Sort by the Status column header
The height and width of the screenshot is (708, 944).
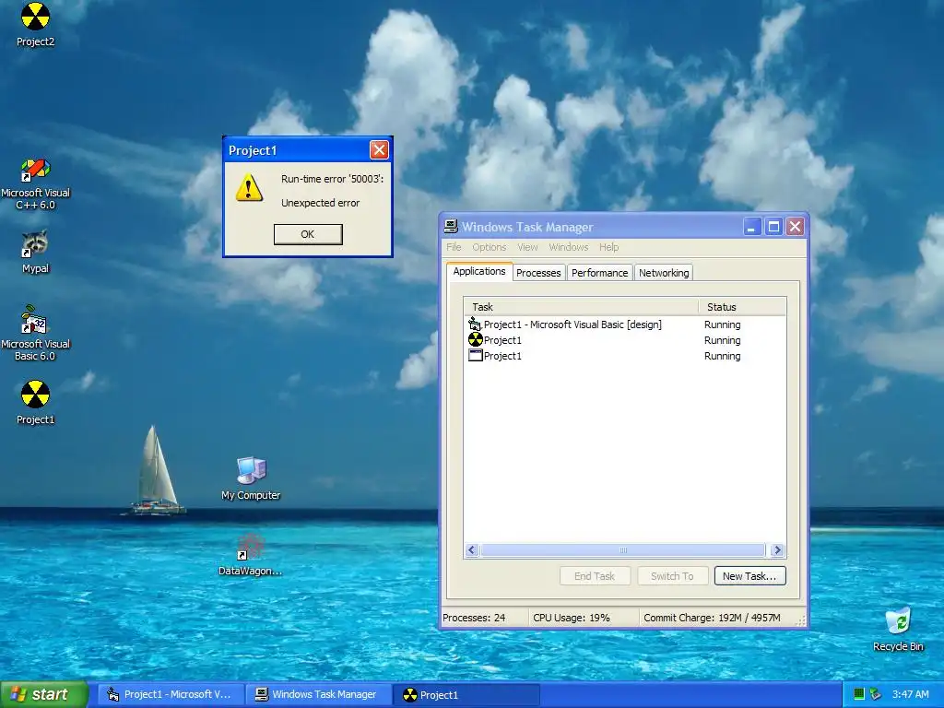point(742,307)
